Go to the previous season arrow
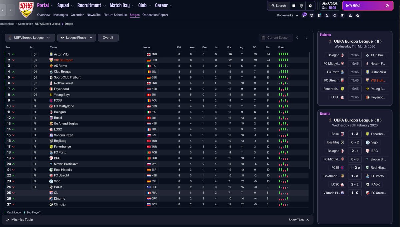 pos(297,38)
